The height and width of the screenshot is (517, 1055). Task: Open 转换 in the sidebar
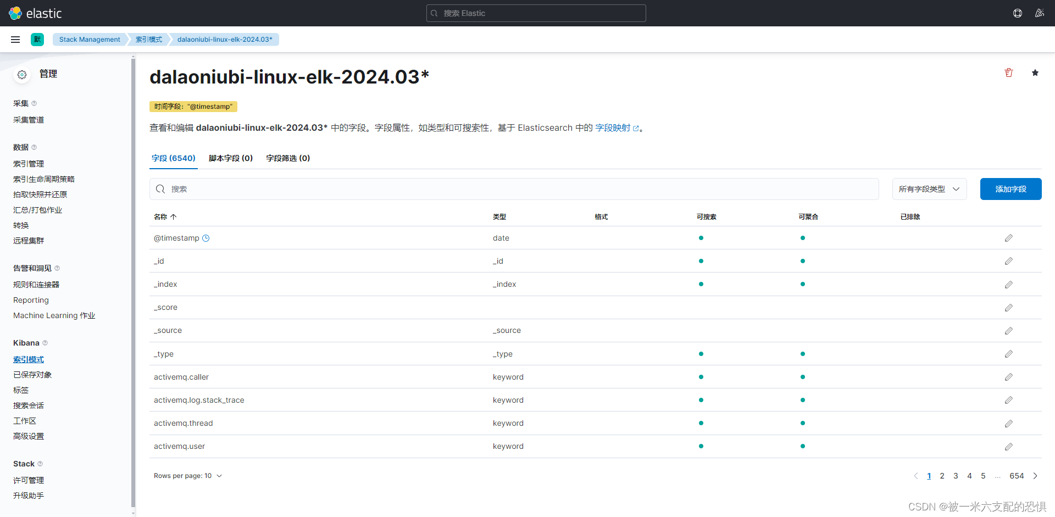[21, 225]
